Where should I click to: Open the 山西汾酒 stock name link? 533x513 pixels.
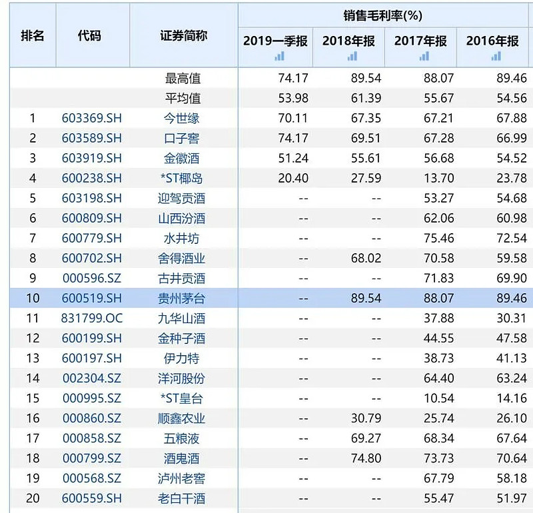pos(181,219)
